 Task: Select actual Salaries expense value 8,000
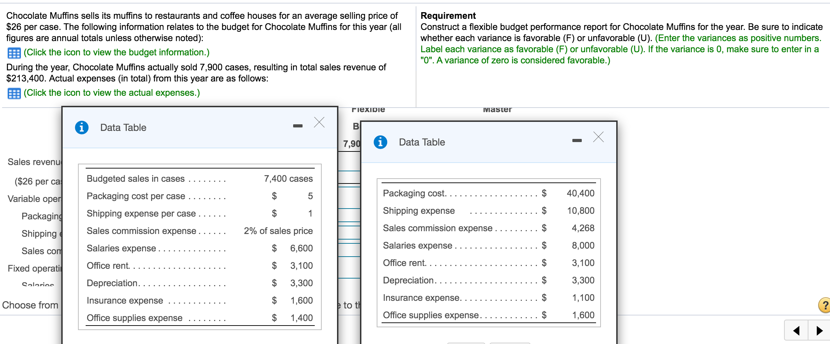583,245
